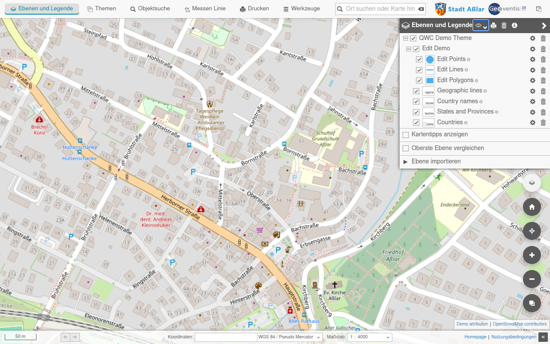Open the Maßstab scale dropdown

370,337
